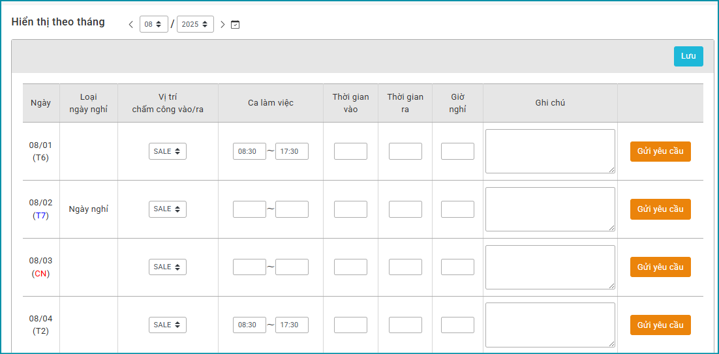The image size is (719, 354).
Task: Open SALE location dropdown for 08/02
Action: (x=168, y=209)
